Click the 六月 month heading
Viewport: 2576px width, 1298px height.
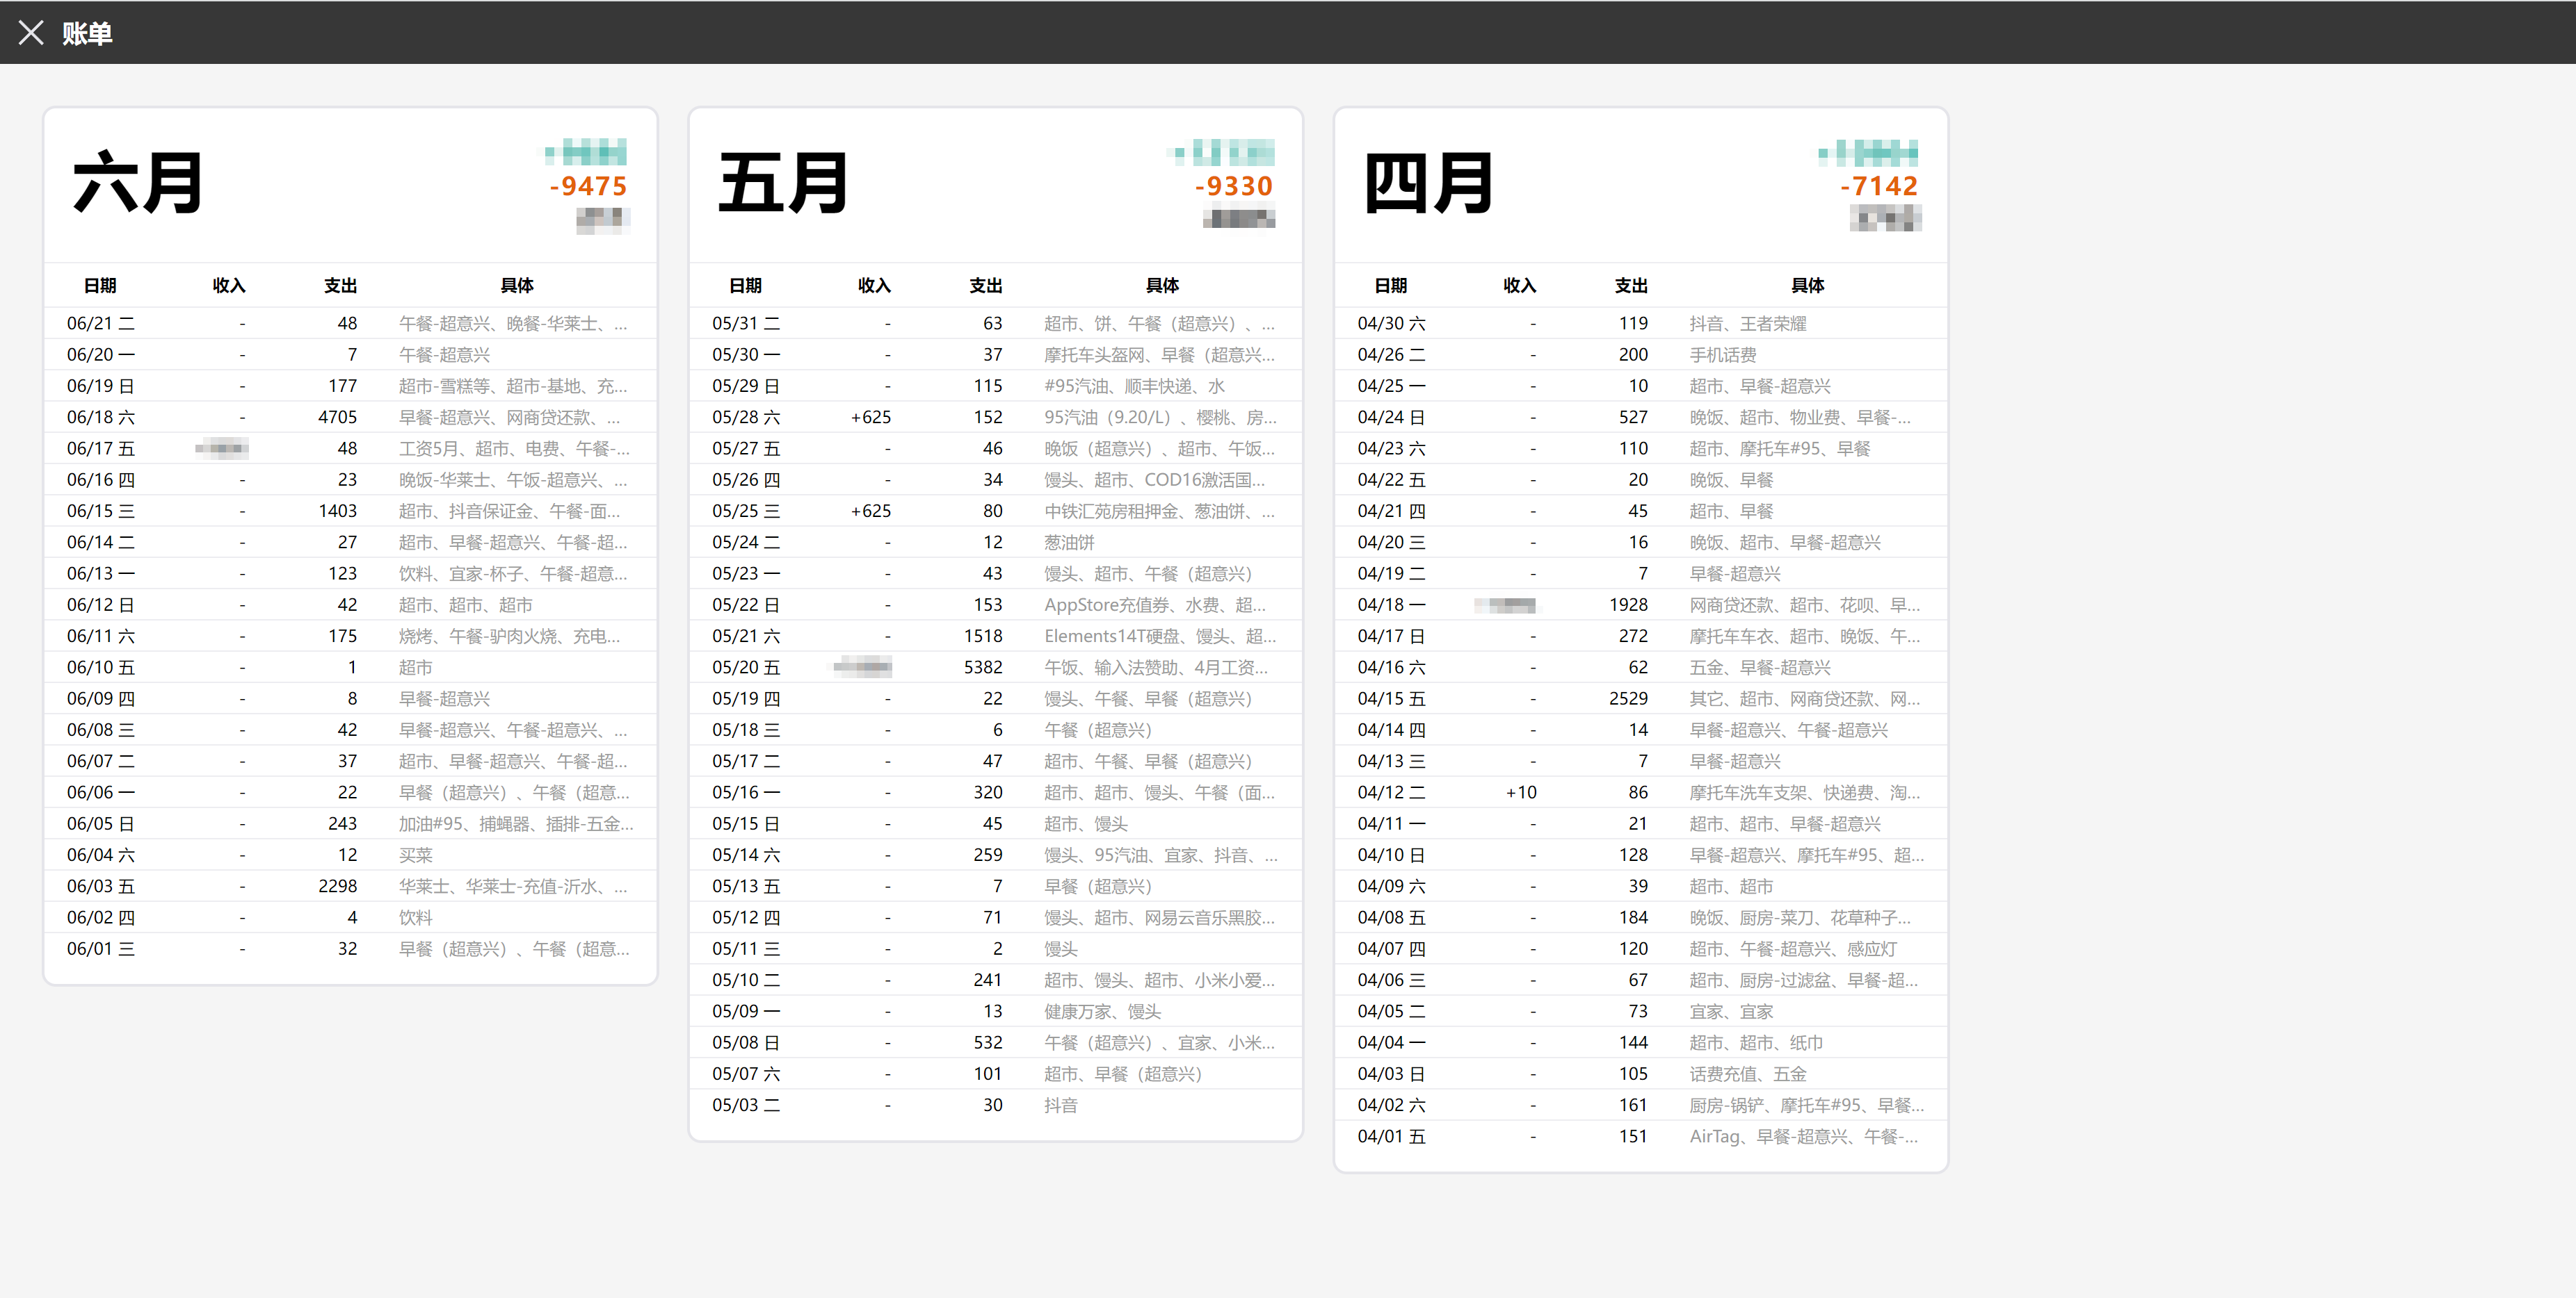(138, 184)
